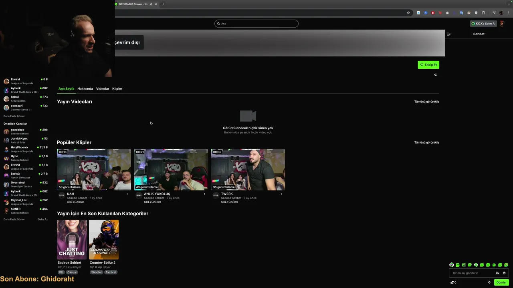Play the NAH clip thumbnail
513x288 pixels.
[94, 170]
